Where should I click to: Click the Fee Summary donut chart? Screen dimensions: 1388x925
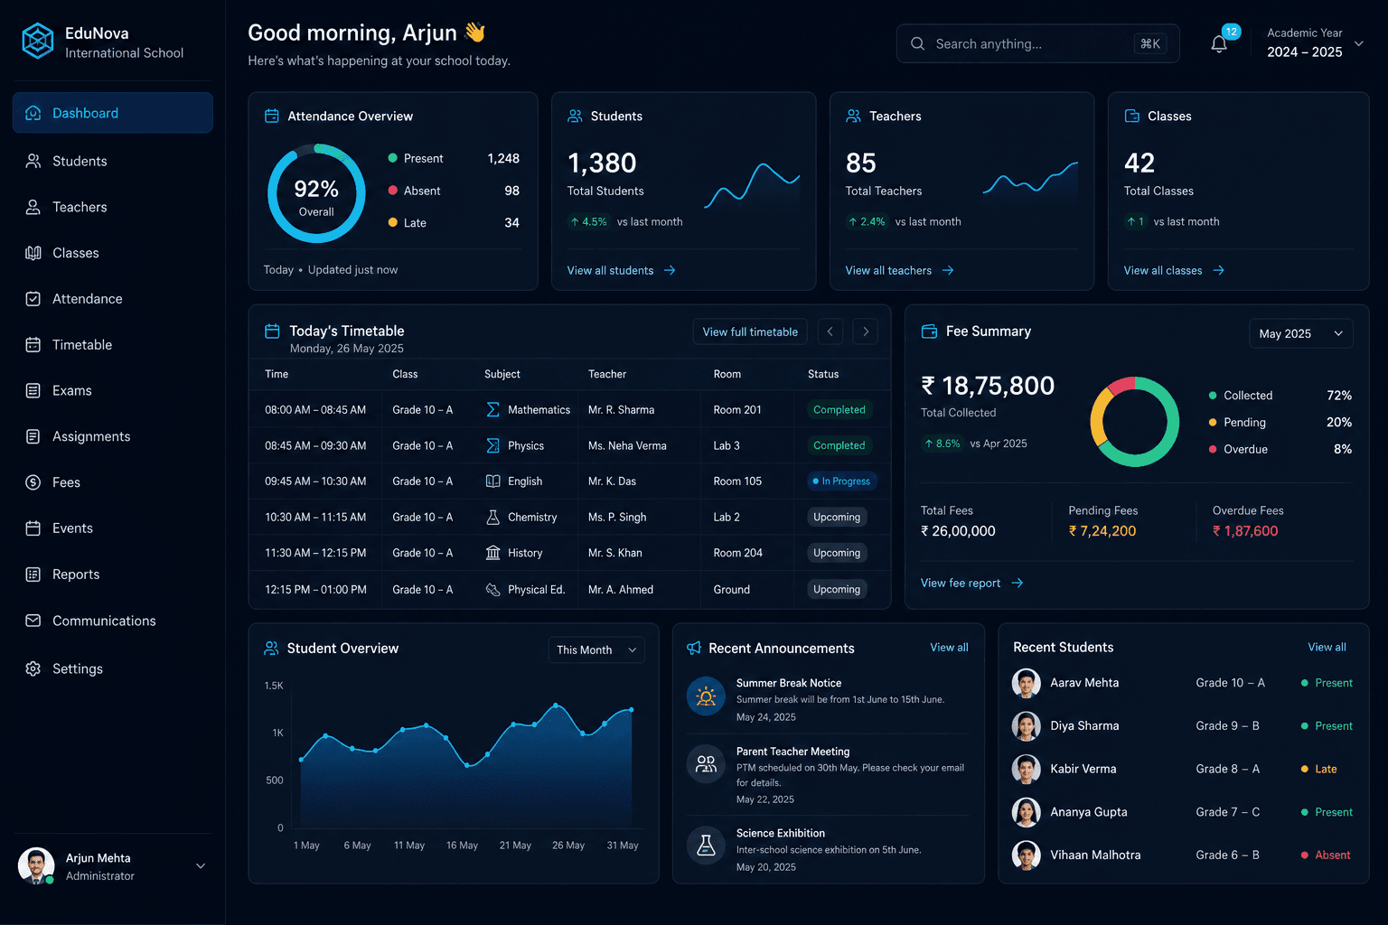click(x=1135, y=422)
